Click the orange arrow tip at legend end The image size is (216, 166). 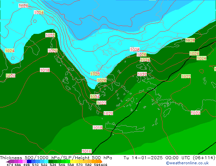(102, 162)
